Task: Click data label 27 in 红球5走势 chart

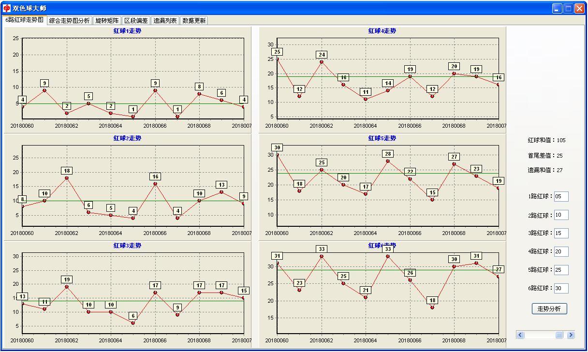Action: click(454, 157)
